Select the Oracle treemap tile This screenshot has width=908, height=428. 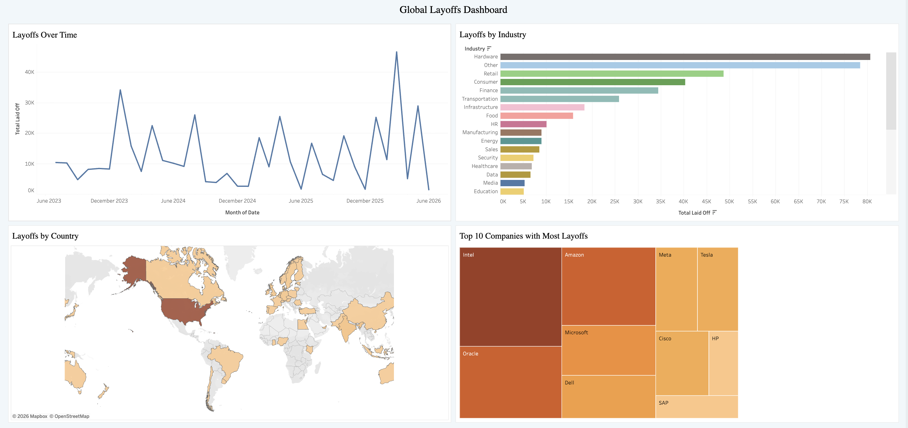click(510, 382)
